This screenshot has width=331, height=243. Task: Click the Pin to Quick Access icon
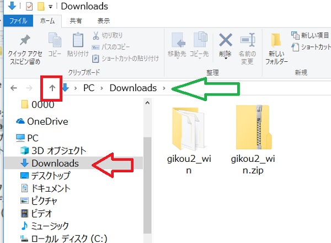point(25,41)
